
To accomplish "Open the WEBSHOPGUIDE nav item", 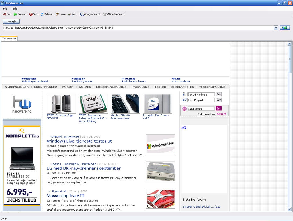I will tap(212, 87).
